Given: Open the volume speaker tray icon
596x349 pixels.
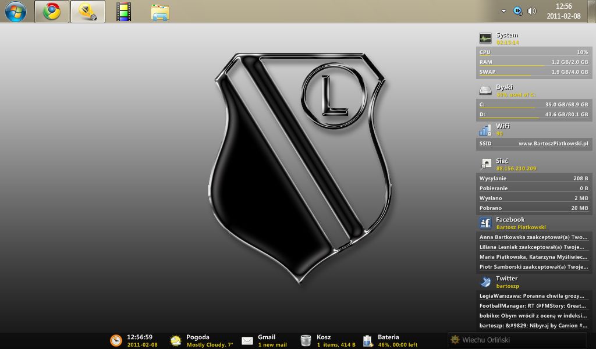Looking at the screenshot, I should coord(532,11).
